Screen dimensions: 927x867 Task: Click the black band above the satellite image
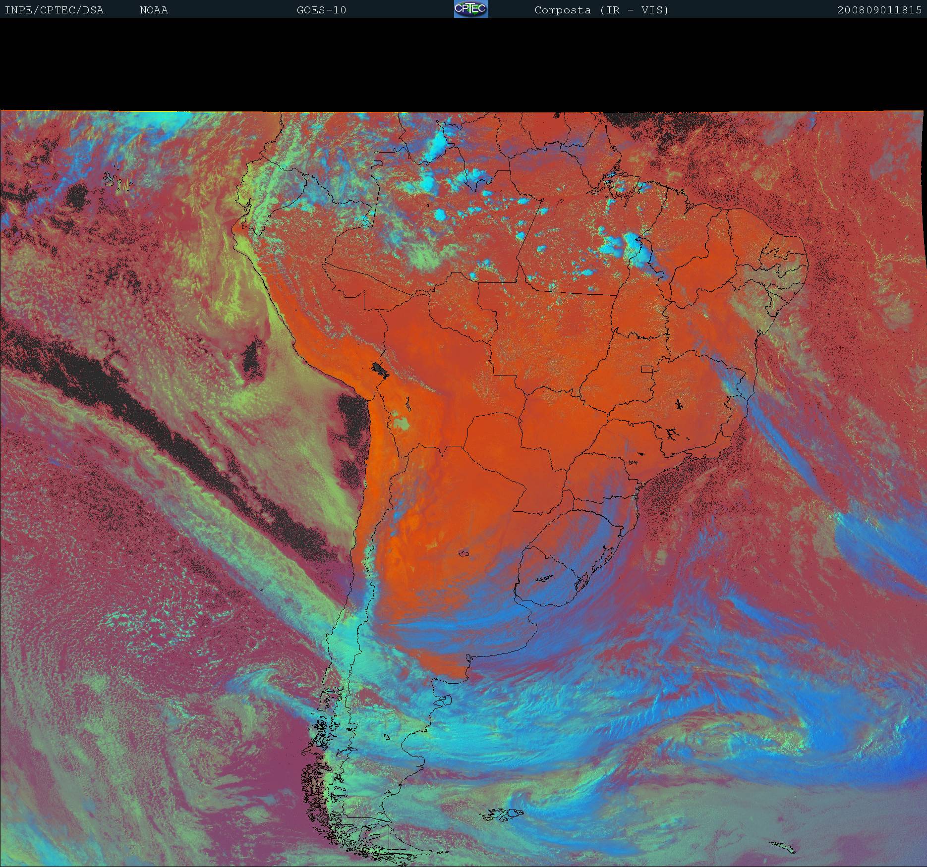point(463,64)
